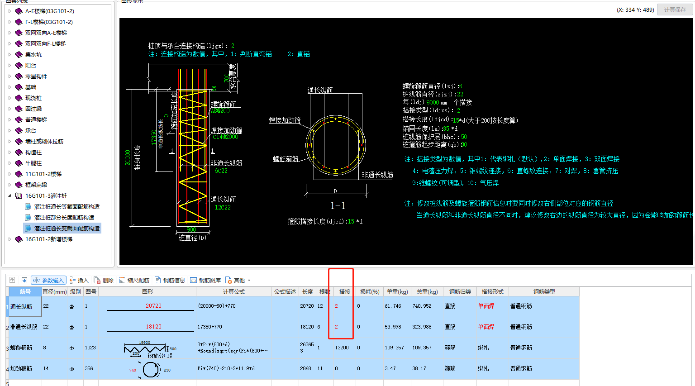Click lap value 13200 in 螺旋箍筋 row
Viewport: 695px width, 386px height.
(344, 348)
